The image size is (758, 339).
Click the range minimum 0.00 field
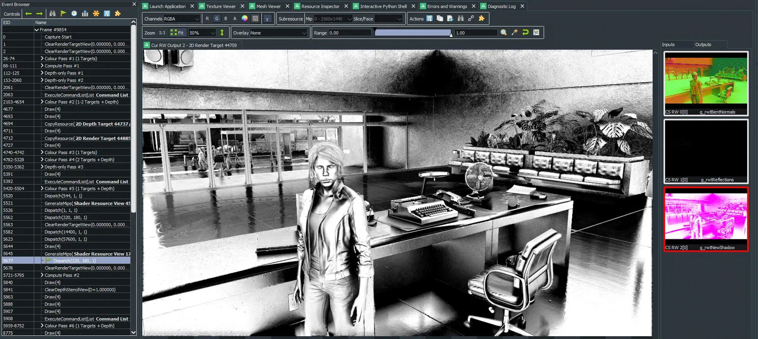click(350, 33)
